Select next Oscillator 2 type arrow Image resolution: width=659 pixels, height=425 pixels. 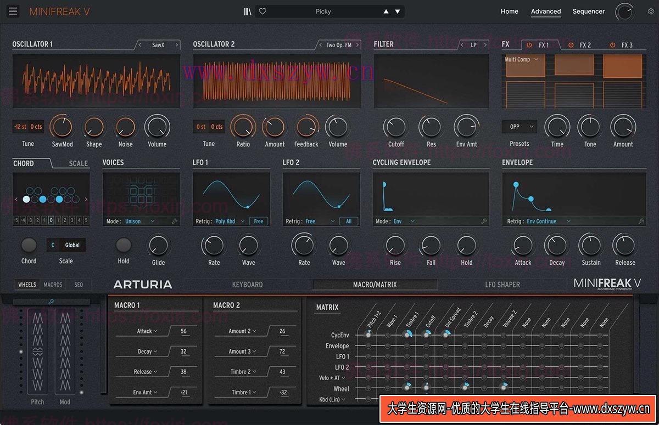click(358, 45)
